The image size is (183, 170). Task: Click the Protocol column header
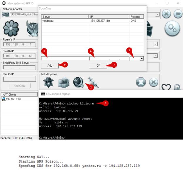136,17
